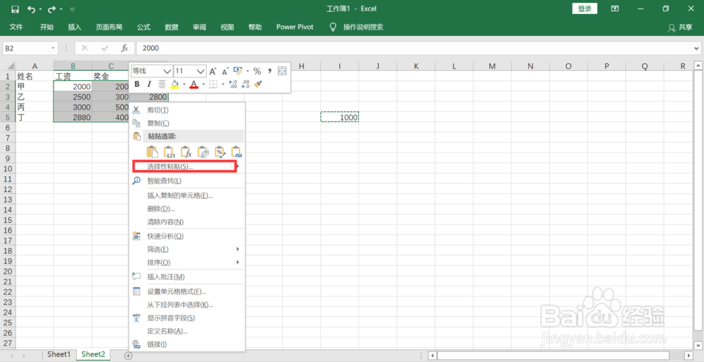Expand the paste special submenu arrow
Image resolution: width=704 pixels, height=362 pixels.
238,167
